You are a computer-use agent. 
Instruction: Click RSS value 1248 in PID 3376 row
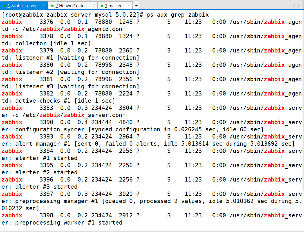click(126, 22)
